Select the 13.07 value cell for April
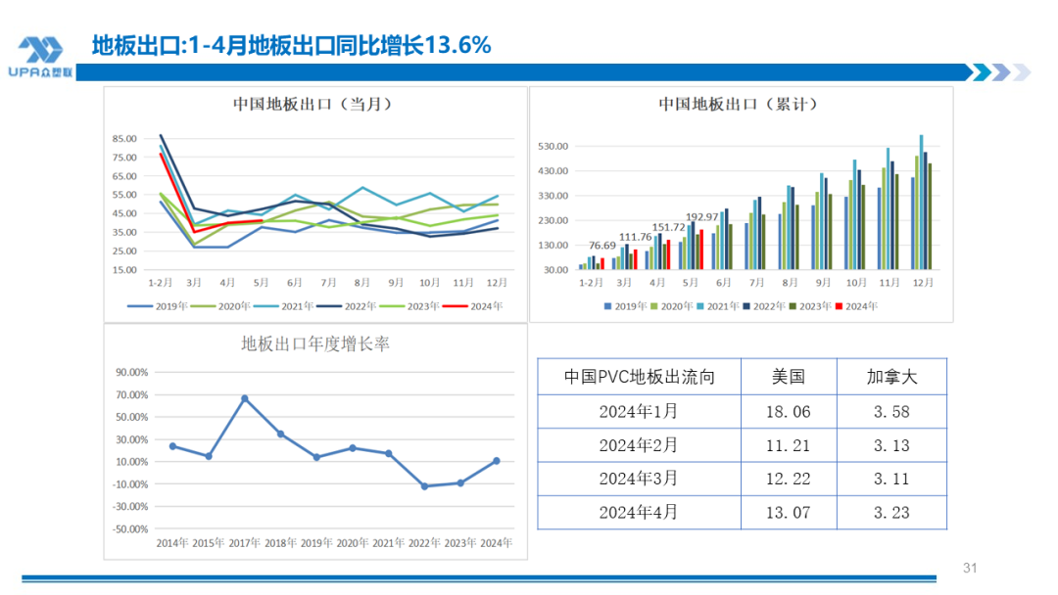The image size is (1058, 595). (787, 512)
